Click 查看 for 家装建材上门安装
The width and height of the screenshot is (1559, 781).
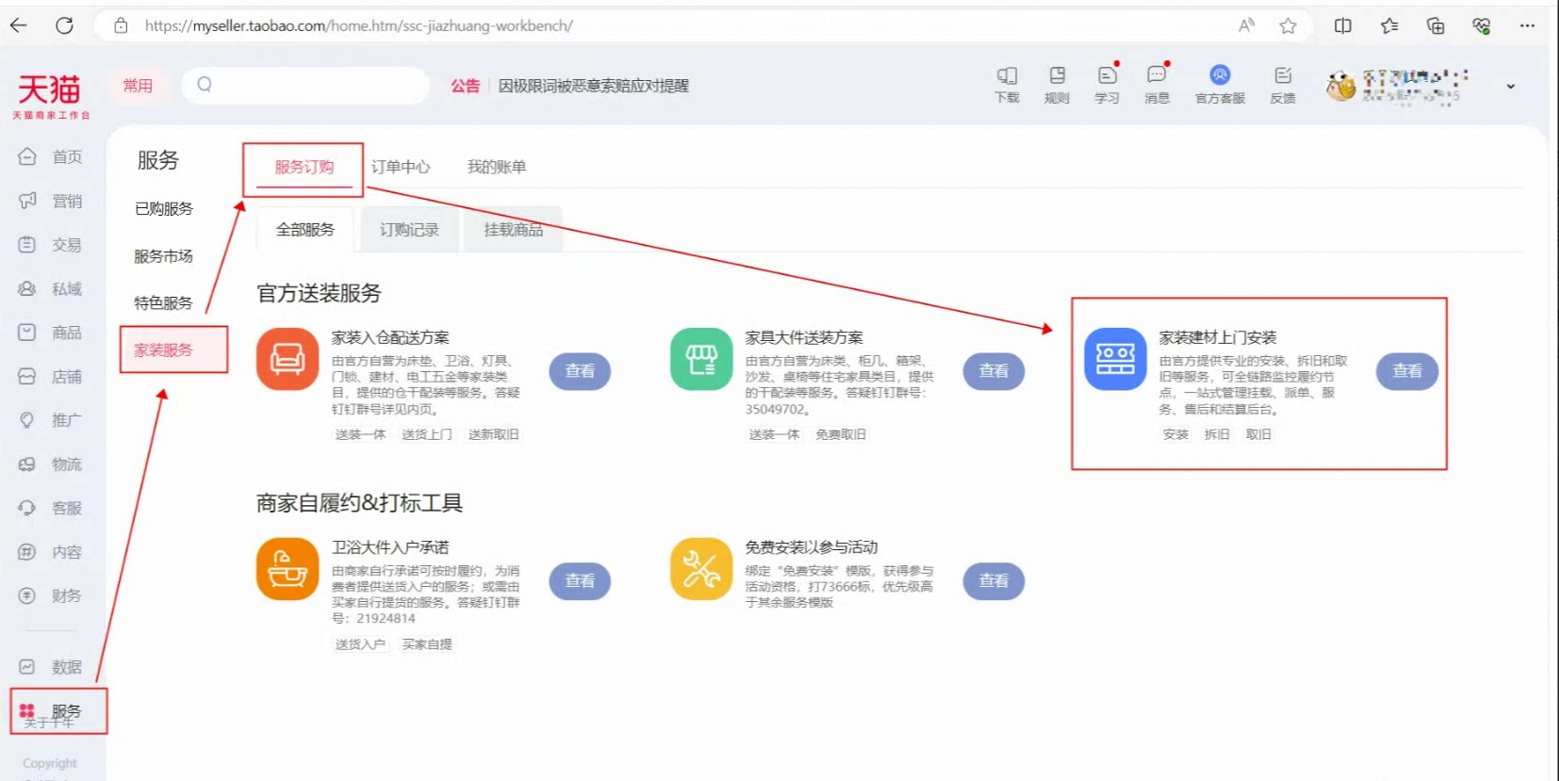pos(1407,371)
